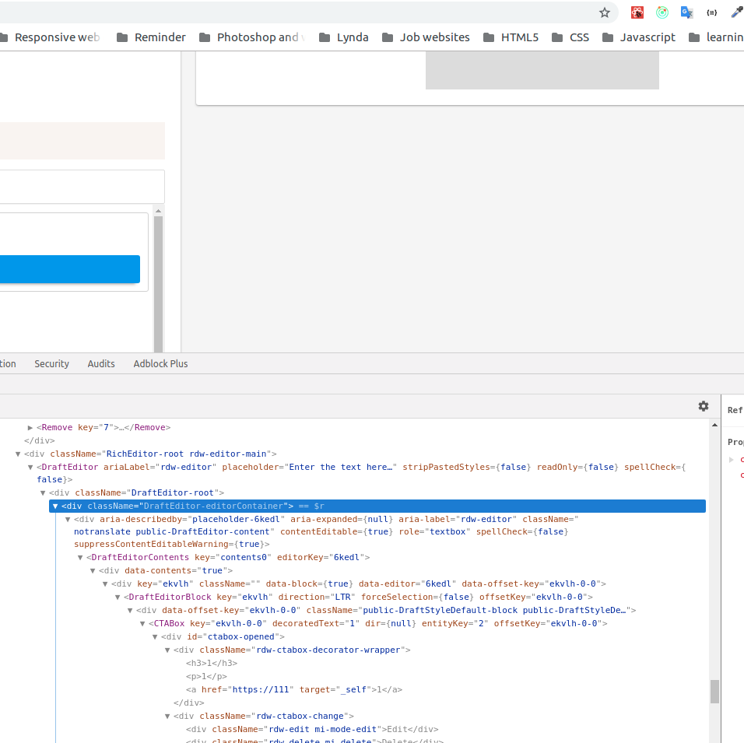Viewport: 744px width, 743px height.
Task: Click the DevTools tree scrollbar up arrow
Action: [x=714, y=425]
